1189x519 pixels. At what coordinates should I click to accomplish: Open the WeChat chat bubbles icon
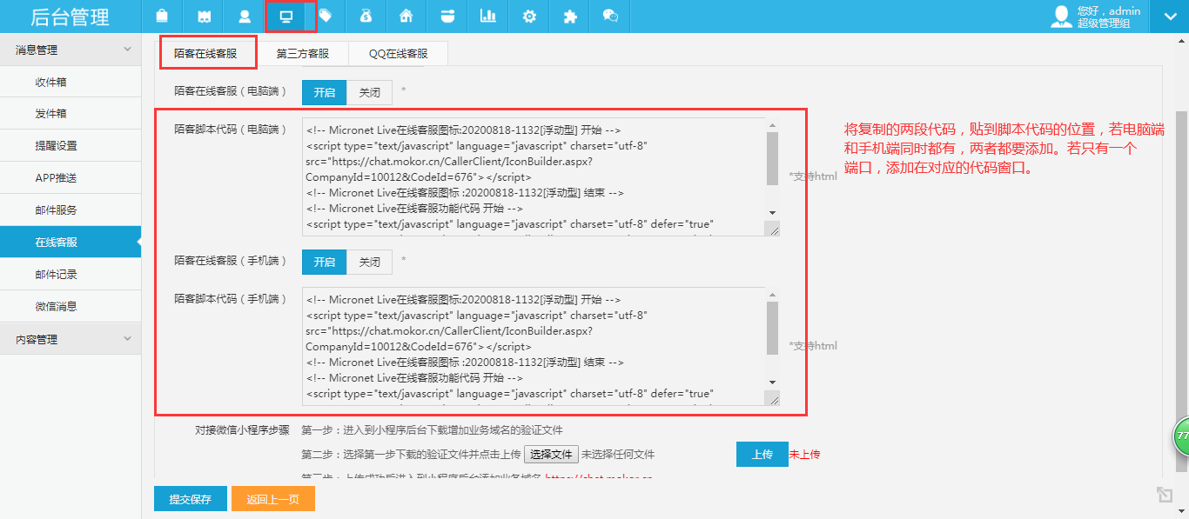click(x=611, y=17)
